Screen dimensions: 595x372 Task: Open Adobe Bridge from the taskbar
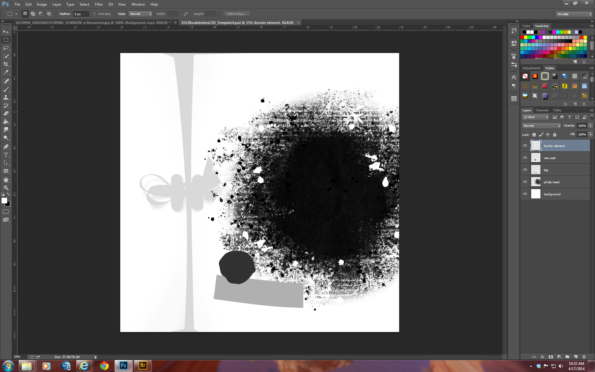142,366
